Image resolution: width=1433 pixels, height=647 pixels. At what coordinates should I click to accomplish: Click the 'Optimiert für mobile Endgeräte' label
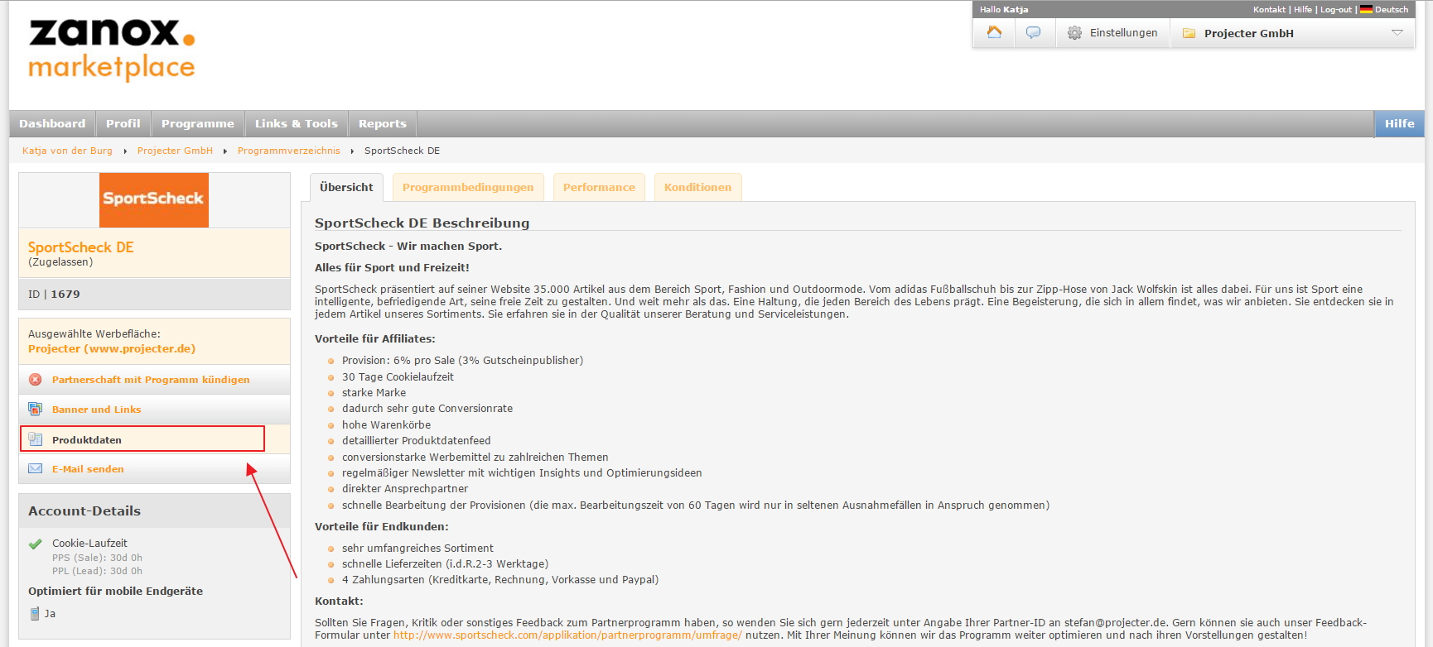[x=115, y=591]
